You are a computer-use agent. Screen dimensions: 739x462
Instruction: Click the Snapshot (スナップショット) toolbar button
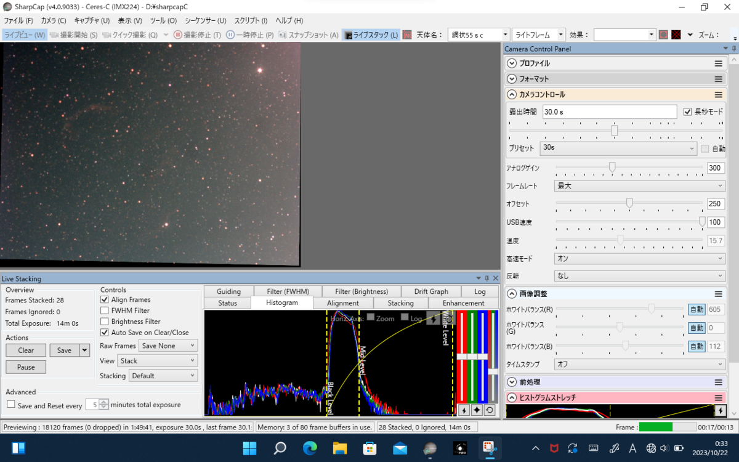click(x=309, y=35)
